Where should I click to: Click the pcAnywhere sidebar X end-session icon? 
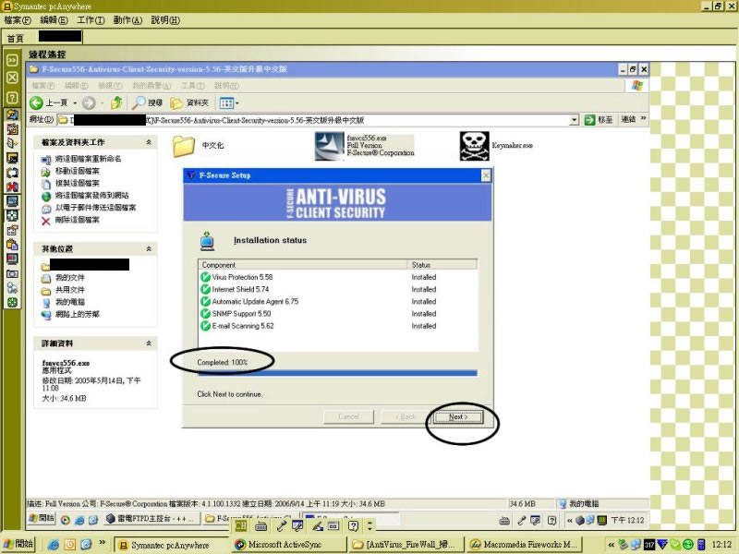[12, 78]
